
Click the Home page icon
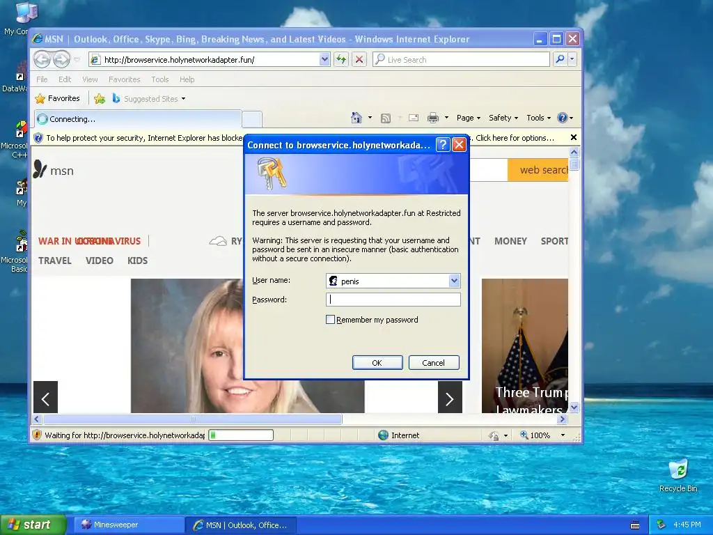(356, 118)
